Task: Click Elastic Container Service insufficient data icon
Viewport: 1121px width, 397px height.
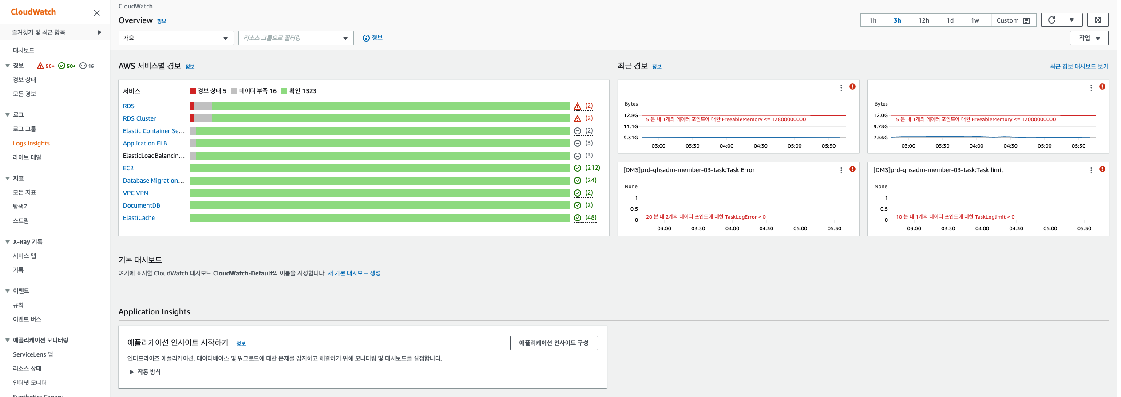Action: 578,131
